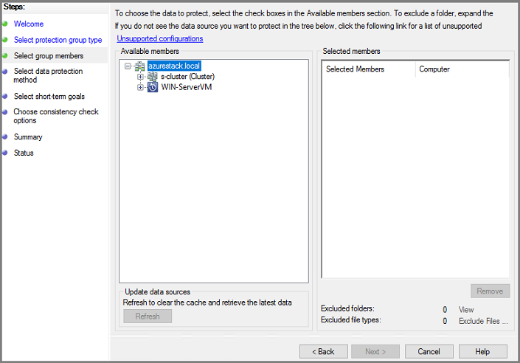Screen dimensions: 520x363
Task: Click 'Excluded file types:' label
Action: (x=351, y=320)
